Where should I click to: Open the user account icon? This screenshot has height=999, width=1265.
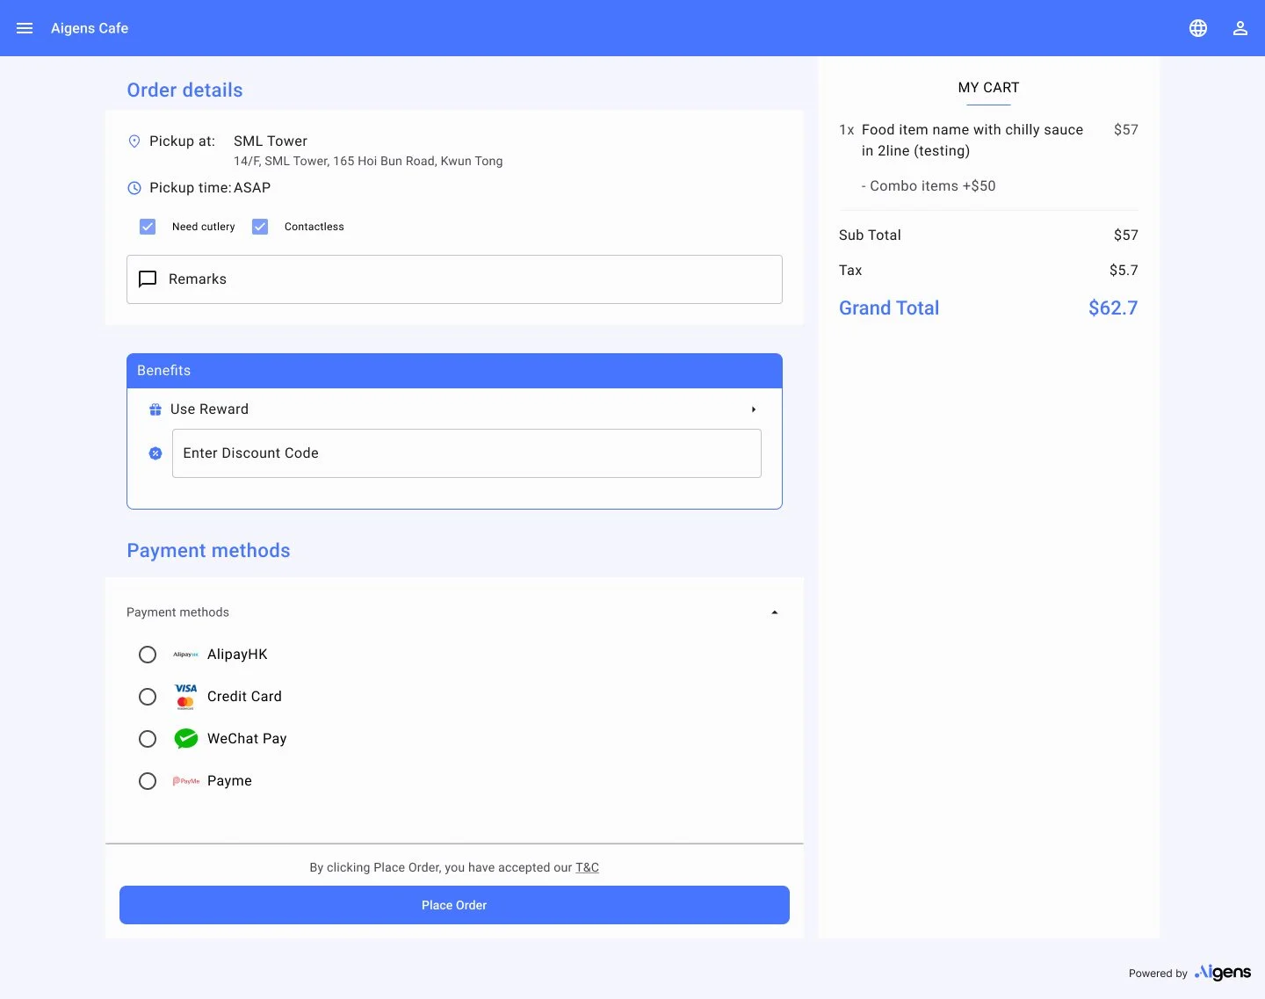point(1240,27)
